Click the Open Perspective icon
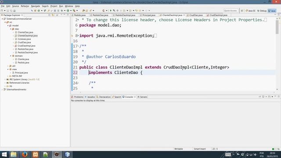 pos(242,11)
